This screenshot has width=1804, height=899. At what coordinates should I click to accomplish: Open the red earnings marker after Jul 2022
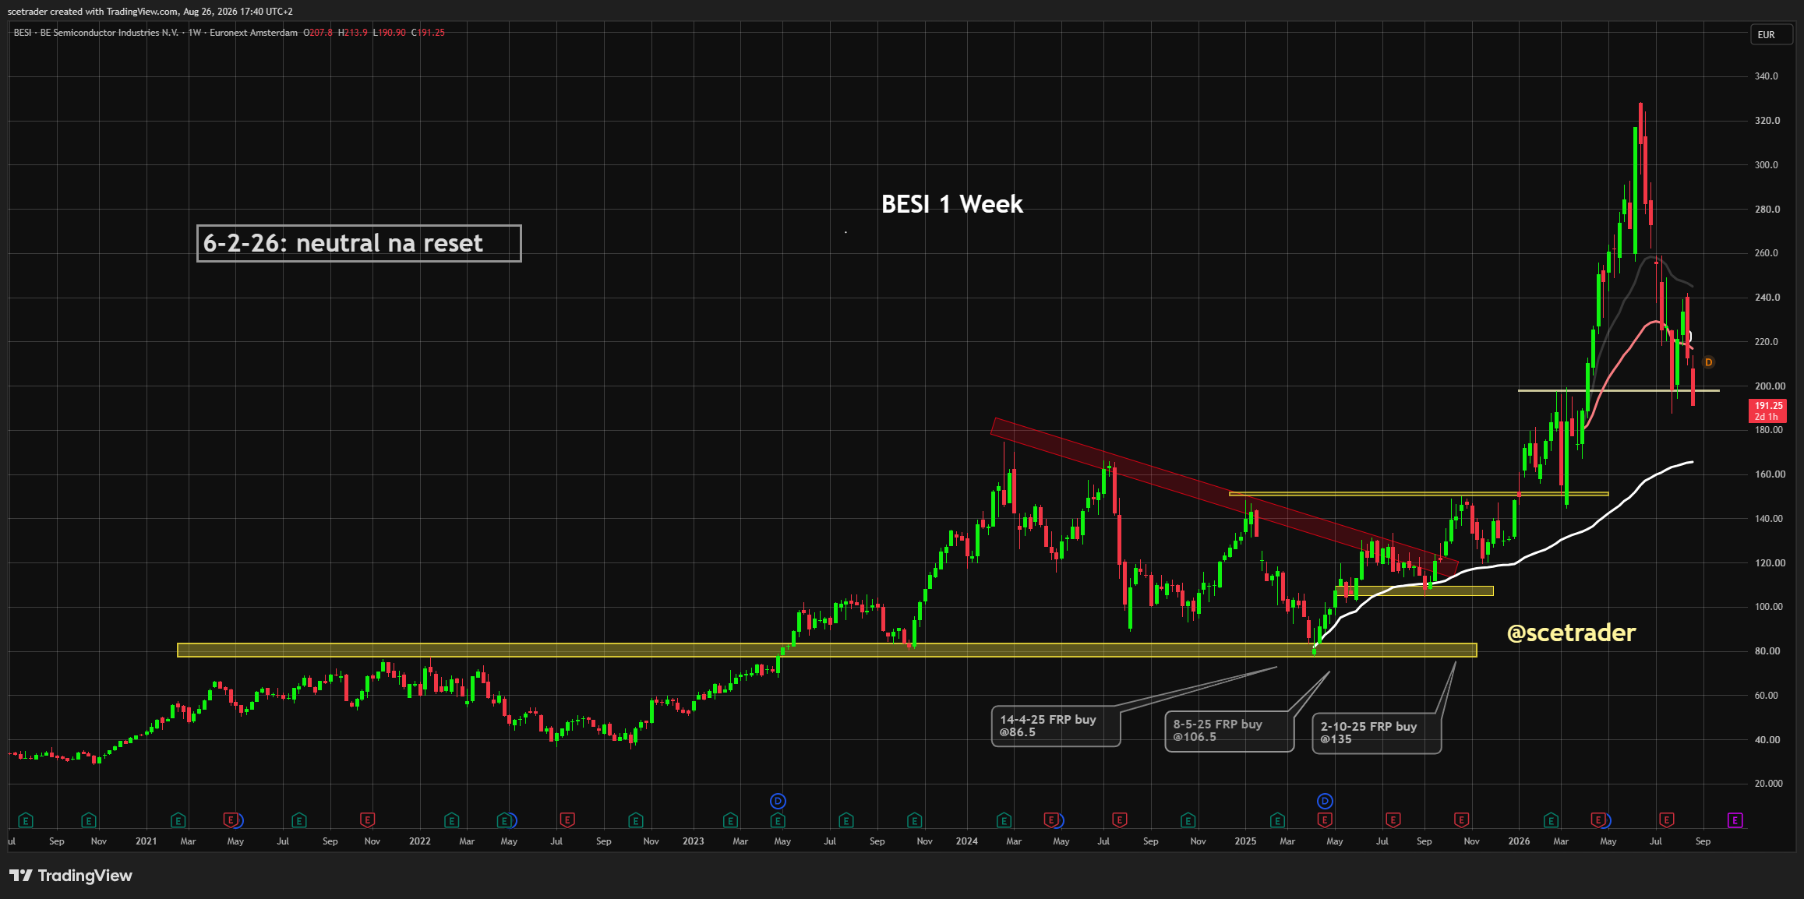coord(567,820)
